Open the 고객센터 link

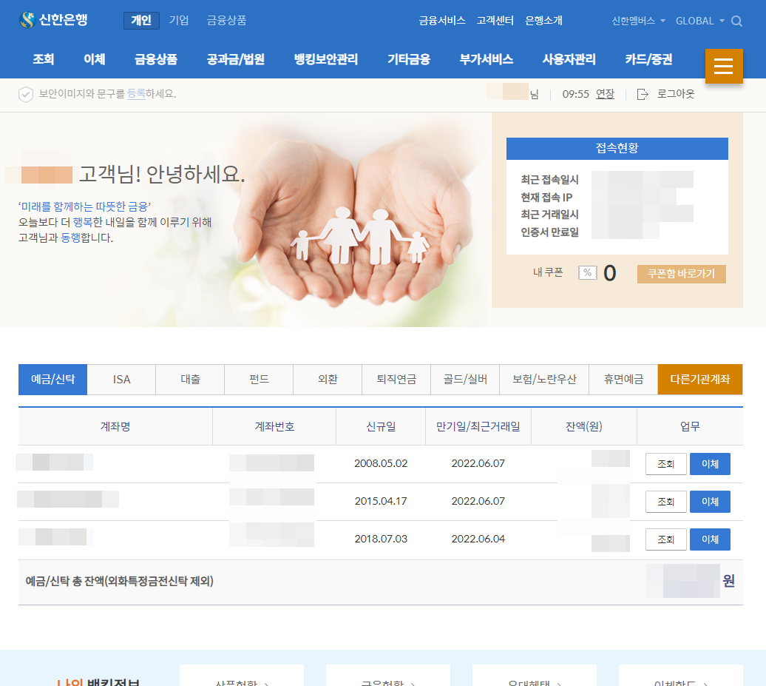pyautogui.click(x=495, y=21)
